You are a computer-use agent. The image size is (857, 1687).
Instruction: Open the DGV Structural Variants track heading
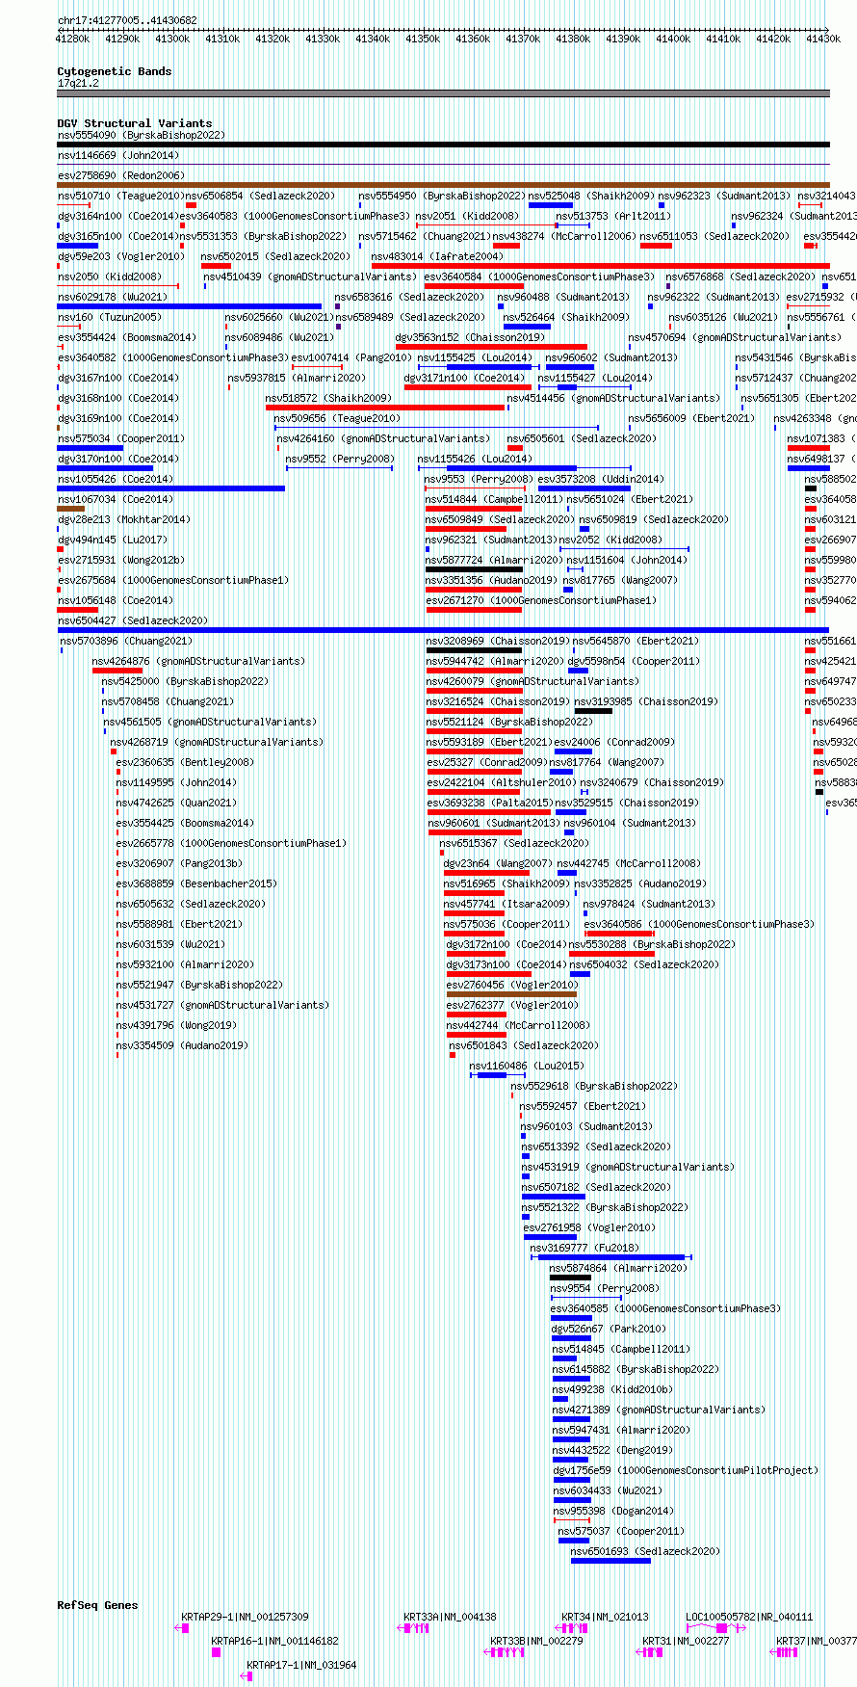tap(135, 123)
